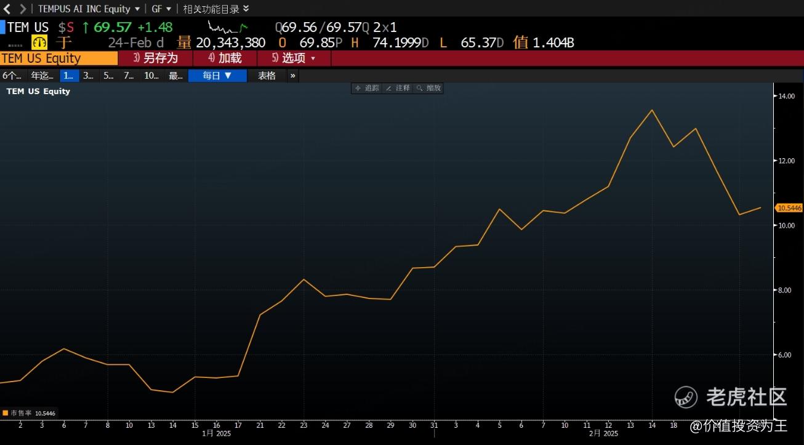Click the 12.00 y-axis label

pyautogui.click(x=787, y=161)
